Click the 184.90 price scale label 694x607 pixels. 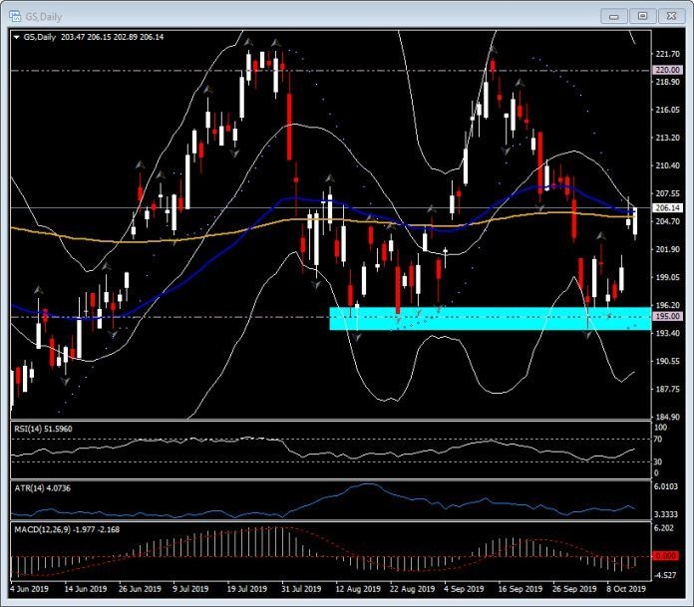(x=667, y=417)
